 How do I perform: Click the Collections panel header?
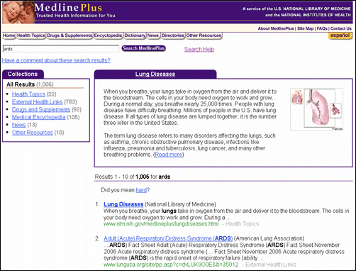tap(23, 74)
